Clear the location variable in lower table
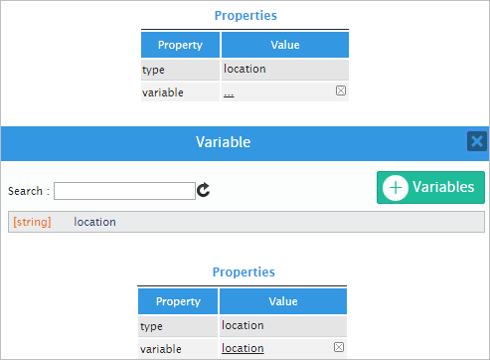 click(x=339, y=347)
